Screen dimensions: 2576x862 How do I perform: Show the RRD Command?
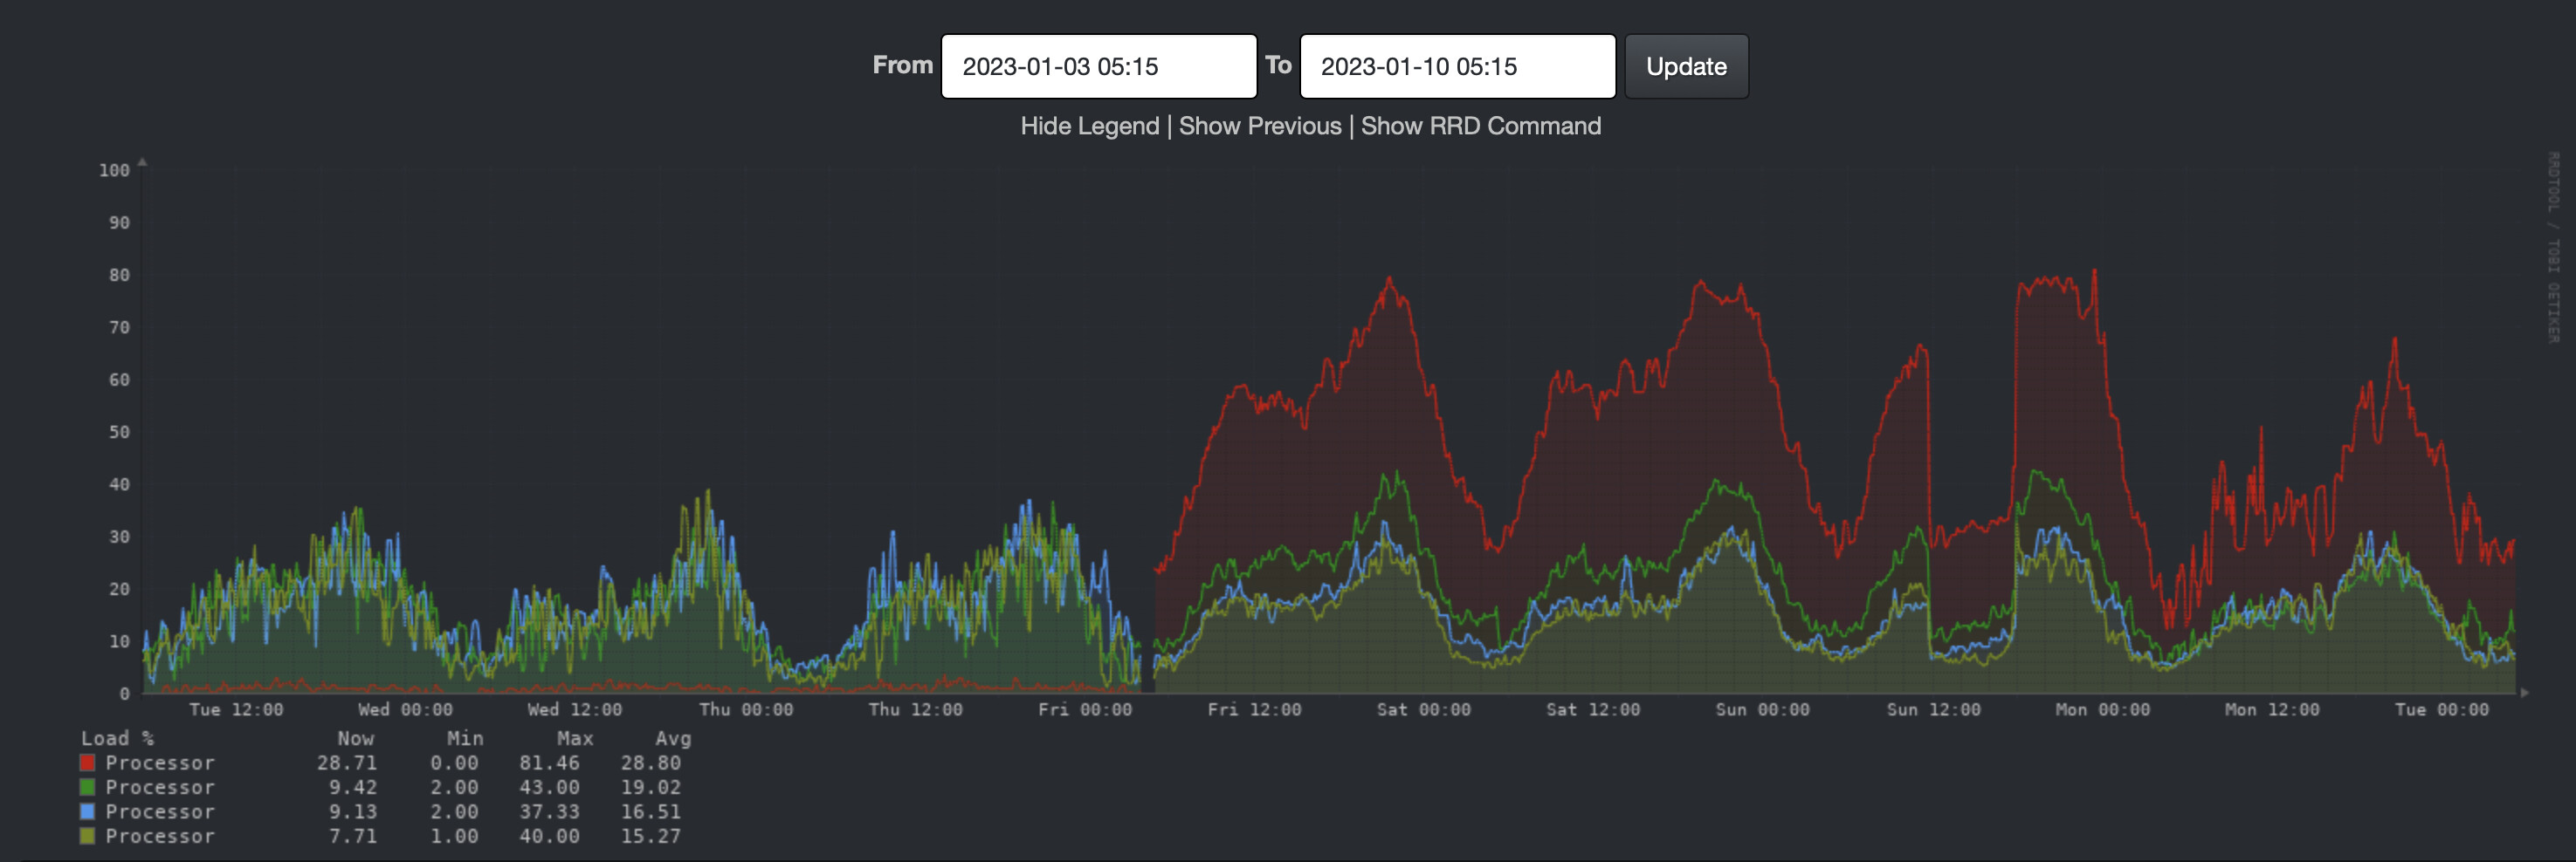1482,126
